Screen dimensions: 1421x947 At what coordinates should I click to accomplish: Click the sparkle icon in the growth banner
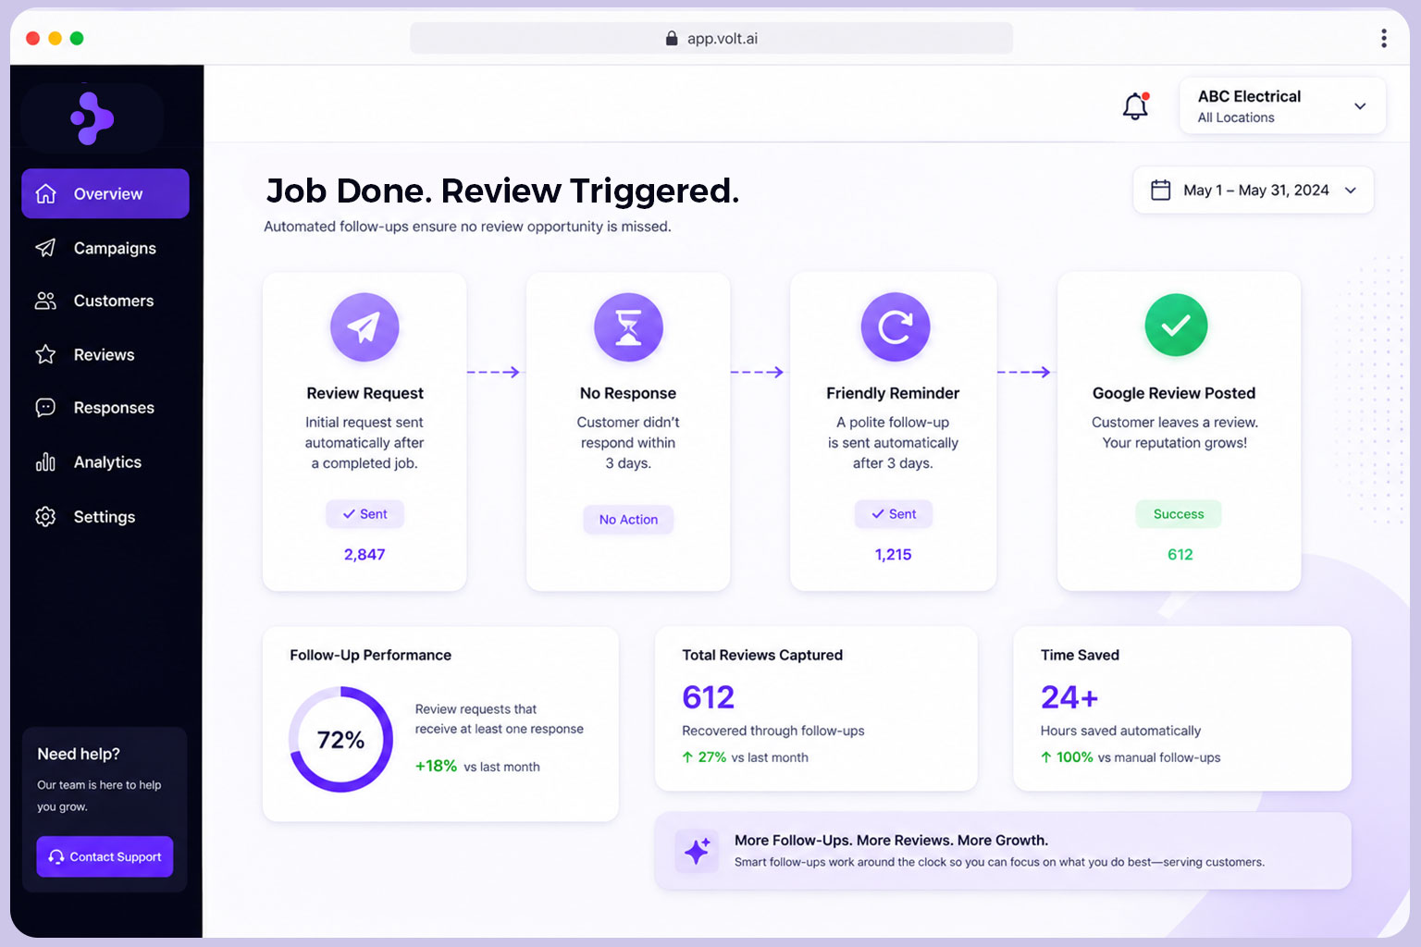tap(697, 851)
